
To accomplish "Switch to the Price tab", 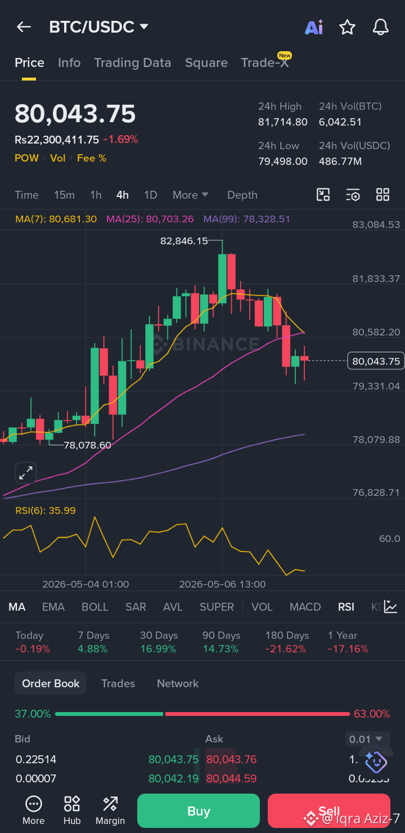I will tap(29, 62).
